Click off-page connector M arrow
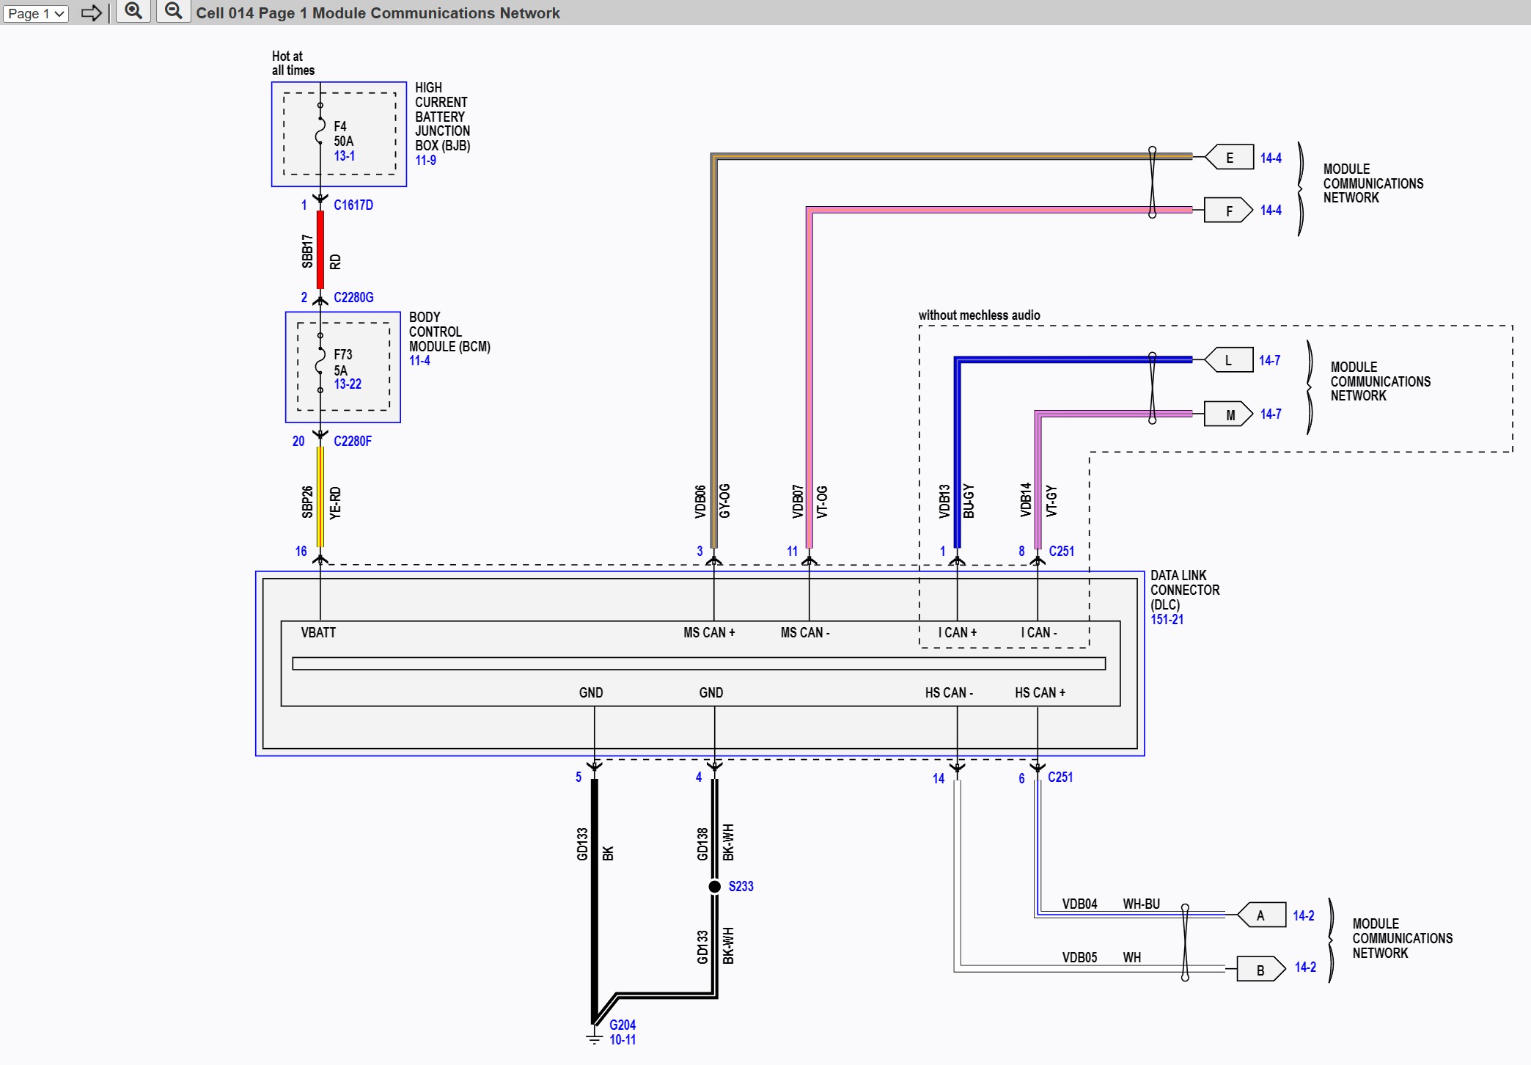Image resolution: width=1531 pixels, height=1065 pixels. tap(1229, 415)
